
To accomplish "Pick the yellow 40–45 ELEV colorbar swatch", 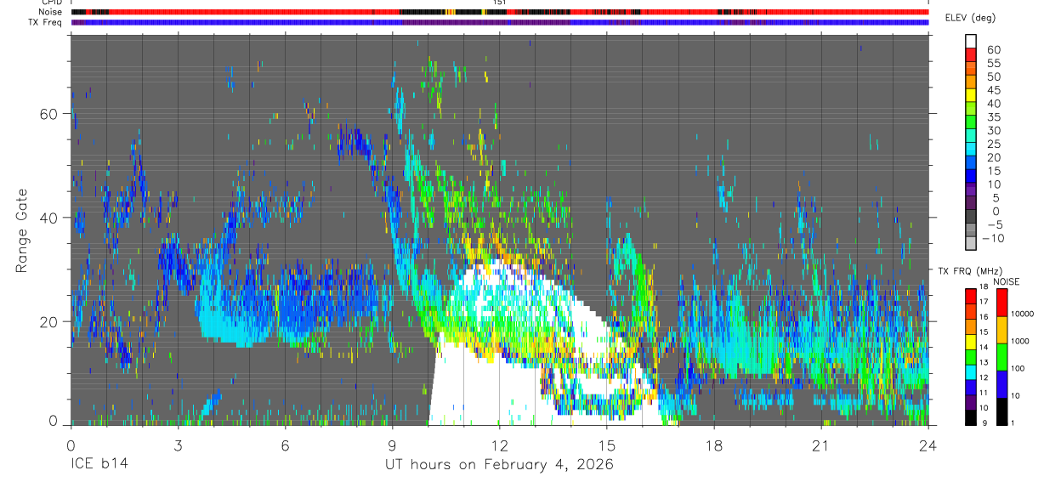I will pos(971,95).
